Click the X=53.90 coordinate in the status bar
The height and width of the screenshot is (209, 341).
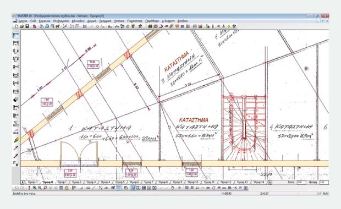[x=227, y=194]
